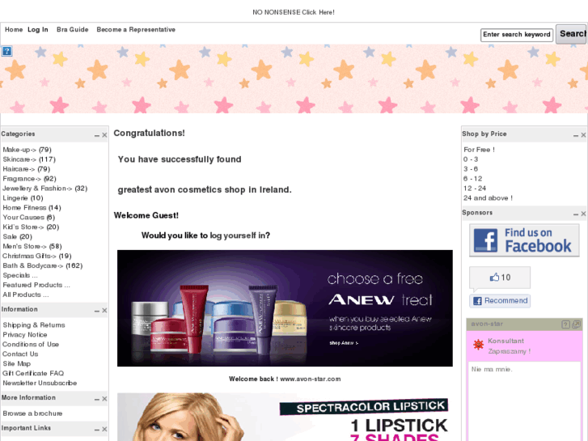
Task: Focus the Enter search keyword field
Action: pos(517,35)
